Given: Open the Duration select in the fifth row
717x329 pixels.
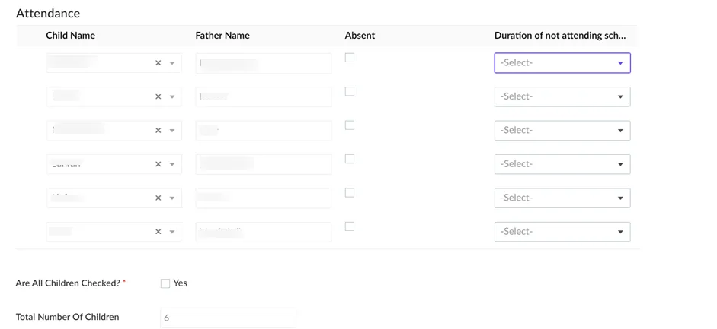Looking at the screenshot, I should tap(562, 198).
